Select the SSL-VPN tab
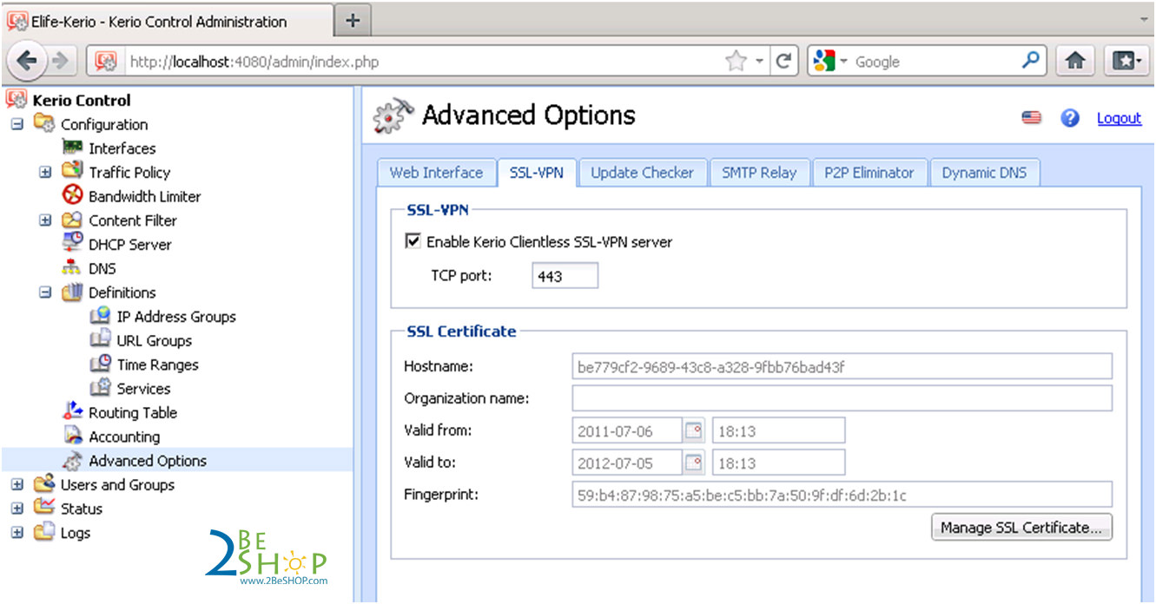The image size is (1156, 604). (x=537, y=173)
